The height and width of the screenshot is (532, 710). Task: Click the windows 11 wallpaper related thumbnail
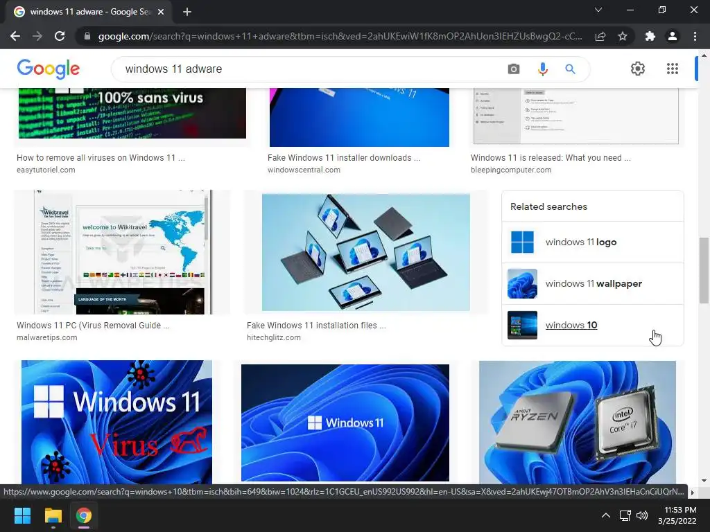pyautogui.click(x=522, y=283)
